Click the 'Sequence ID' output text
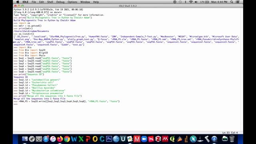 pyautogui.click(x=20, y=77)
